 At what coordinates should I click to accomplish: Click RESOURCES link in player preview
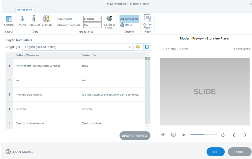pyautogui.click(x=242, y=49)
